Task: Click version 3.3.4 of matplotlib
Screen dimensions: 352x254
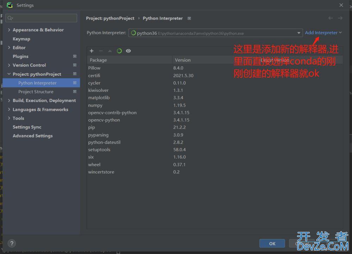Action: point(178,97)
